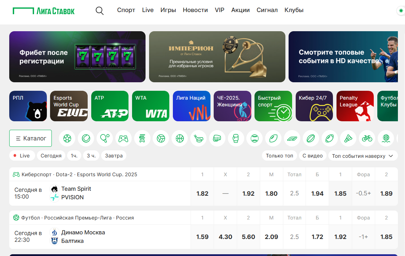The image size is (405, 256).
Task: Open the Новости menu item
Action: [x=195, y=10]
